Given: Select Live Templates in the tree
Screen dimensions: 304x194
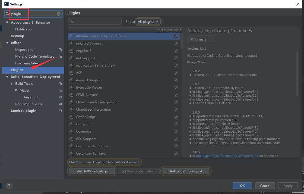Looking at the screenshot, I should 27,63.
